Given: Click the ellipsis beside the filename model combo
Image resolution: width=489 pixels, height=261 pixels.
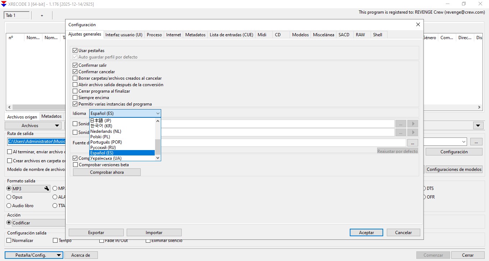Looking at the screenshot, I should tap(476, 141).
